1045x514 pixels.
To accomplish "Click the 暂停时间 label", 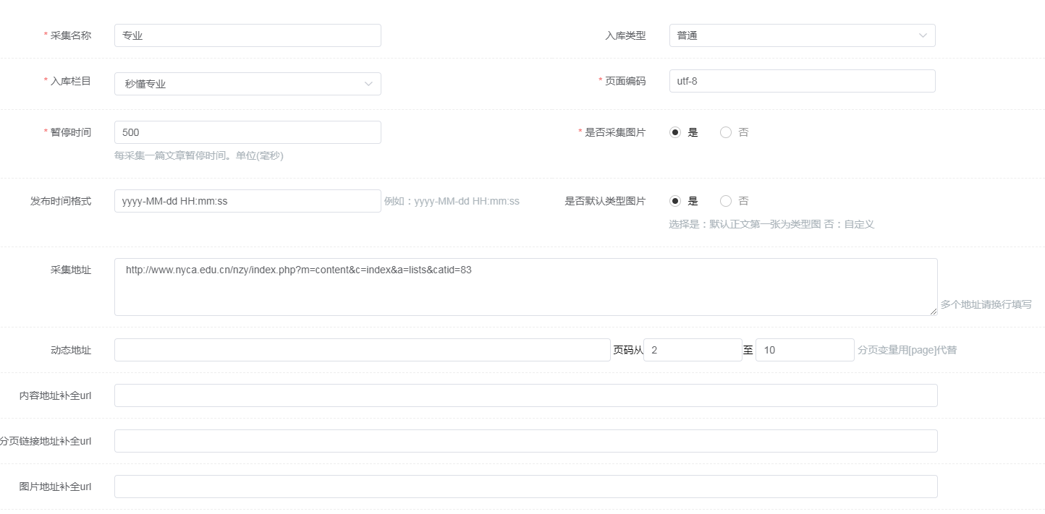I will [71, 132].
